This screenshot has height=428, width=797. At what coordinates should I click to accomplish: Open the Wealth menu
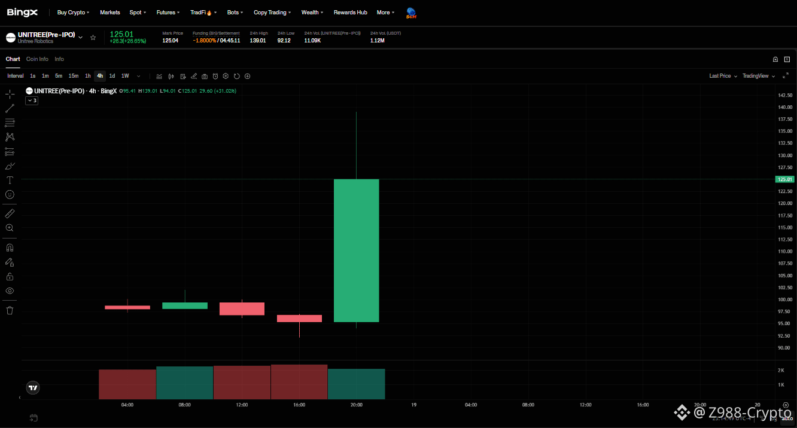[x=312, y=12]
